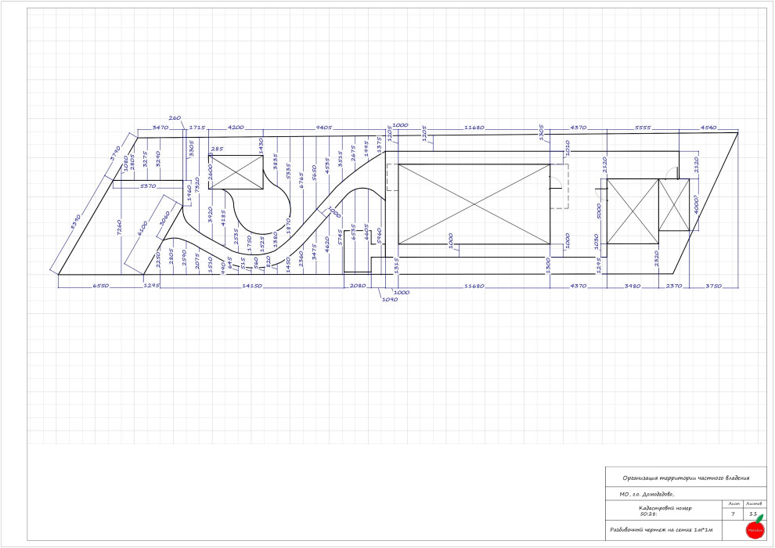Click the 6100 diagonal dimension label

pos(142,229)
